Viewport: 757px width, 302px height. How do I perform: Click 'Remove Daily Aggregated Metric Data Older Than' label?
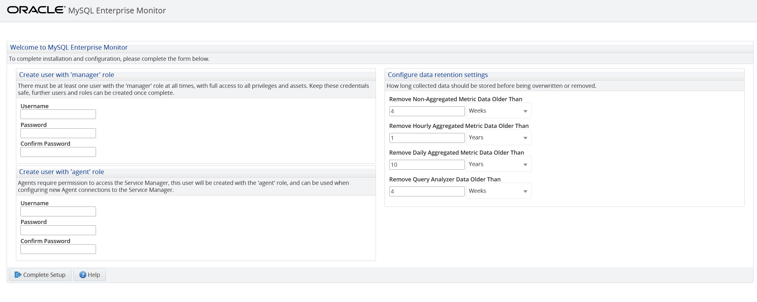tap(457, 153)
